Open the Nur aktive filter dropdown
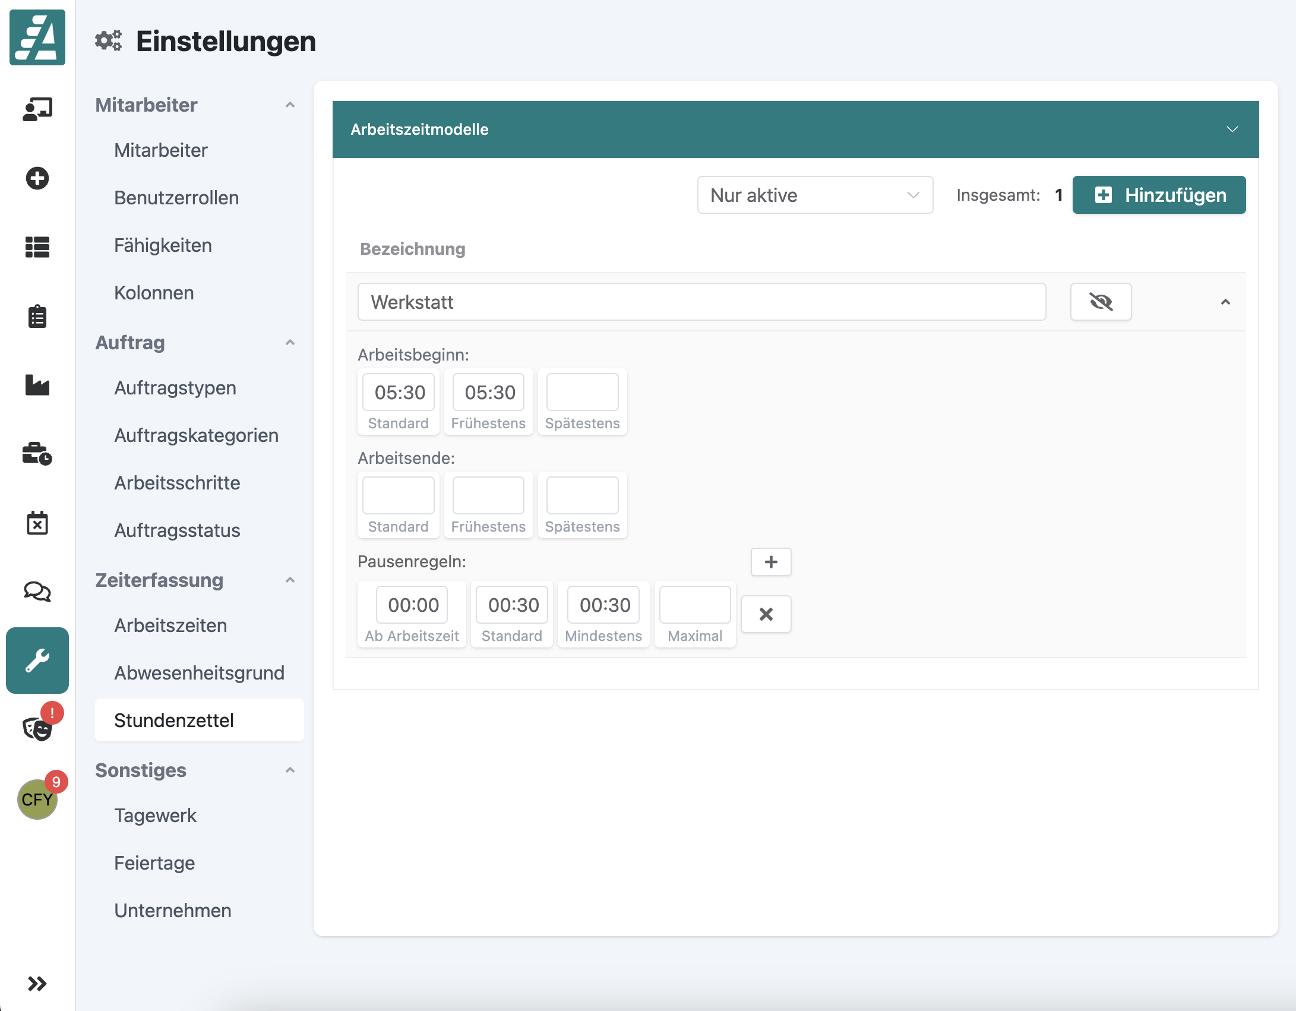Viewport: 1296px width, 1011px height. [815, 195]
